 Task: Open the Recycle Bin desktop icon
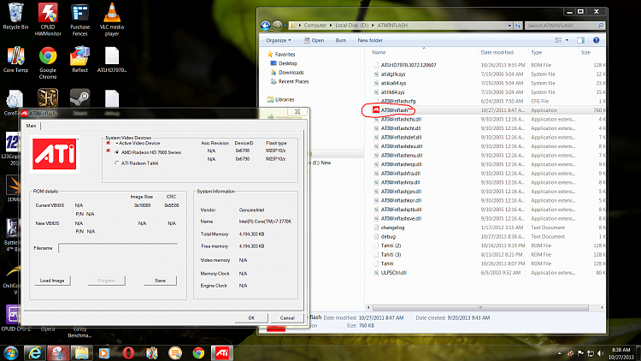(x=15, y=16)
